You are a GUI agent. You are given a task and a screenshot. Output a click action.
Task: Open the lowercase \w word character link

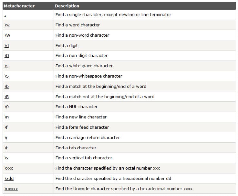7,25
